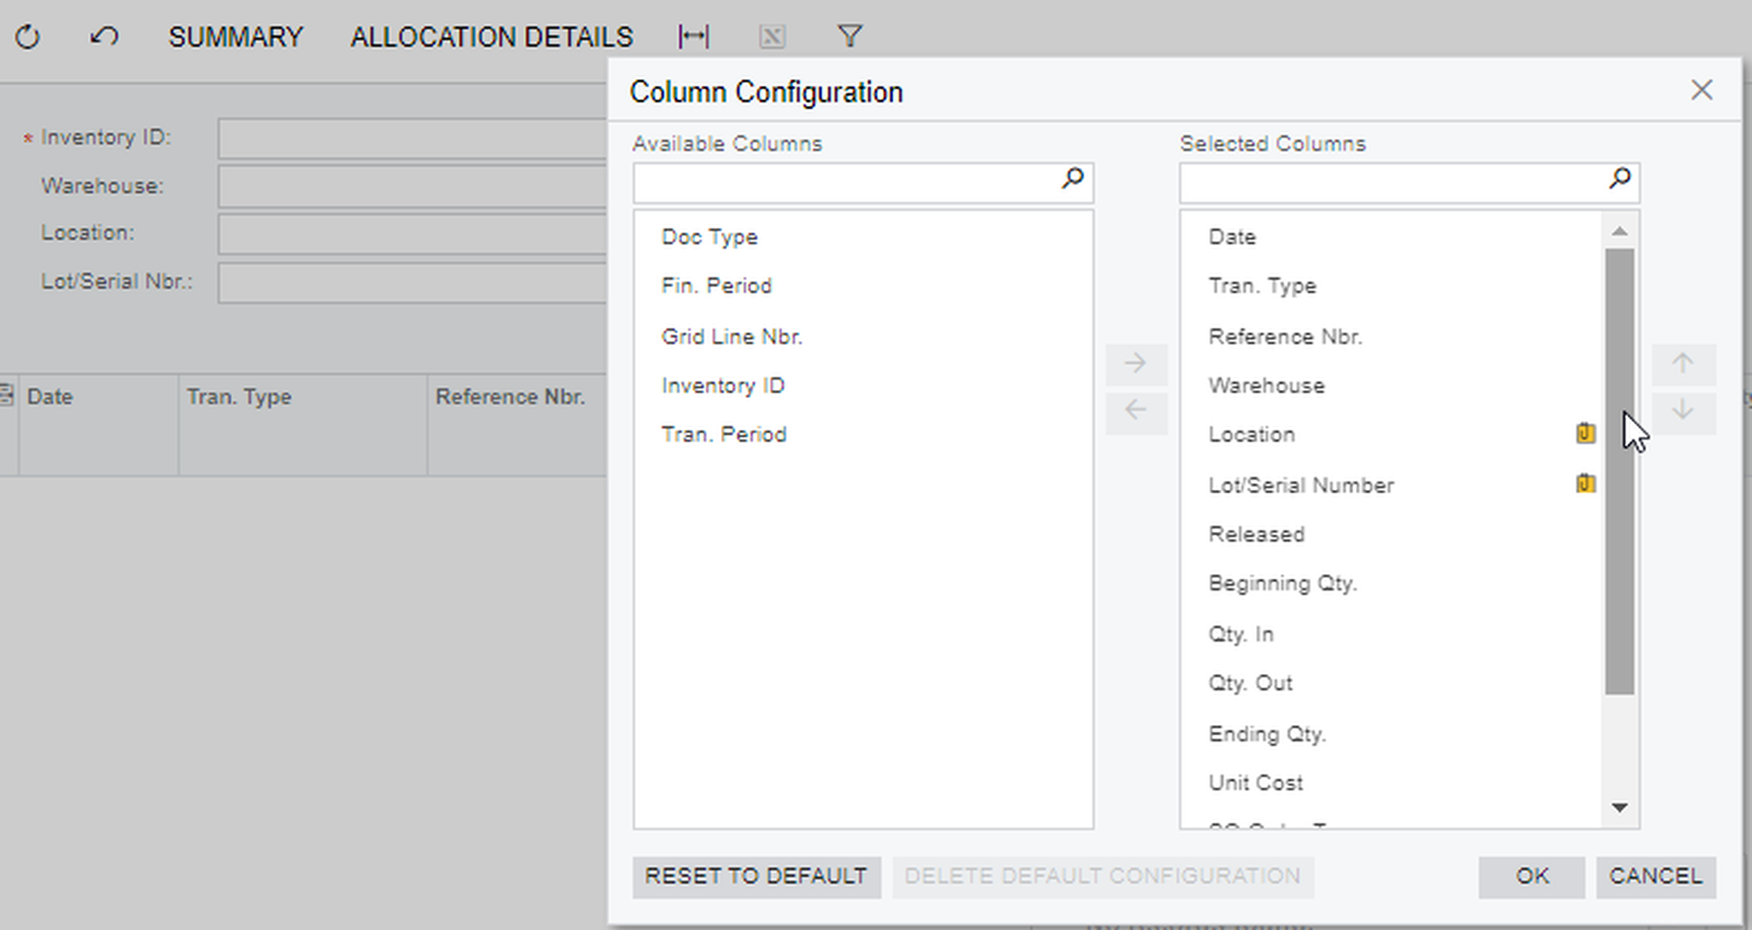The height and width of the screenshot is (930, 1752).
Task: Open the SUMMARY tab
Action: pyautogui.click(x=235, y=37)
